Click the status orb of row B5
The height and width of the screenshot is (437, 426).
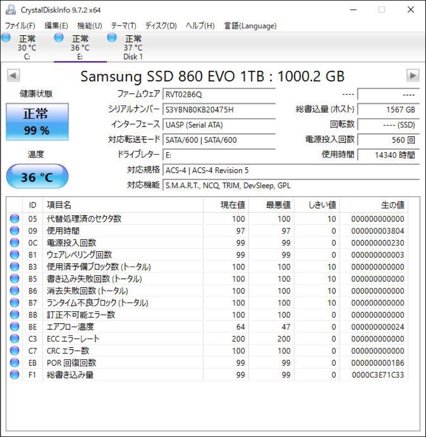tap(15, 279)
